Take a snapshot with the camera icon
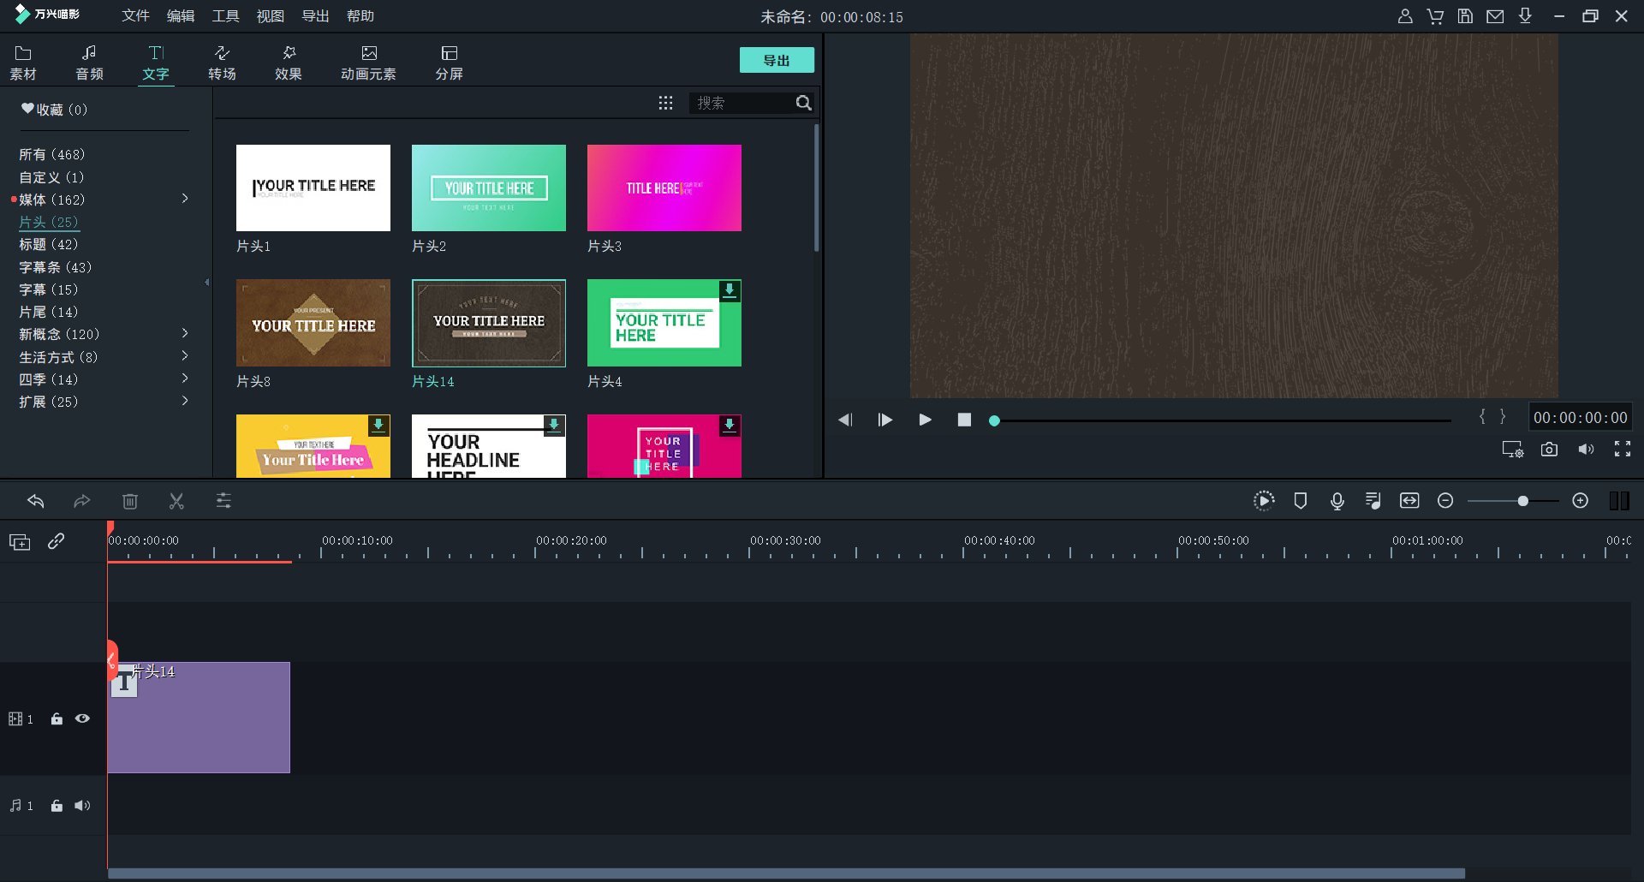 1549,450
